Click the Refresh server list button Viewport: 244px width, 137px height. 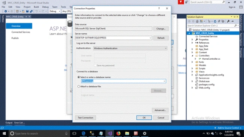tap(161, 38)
